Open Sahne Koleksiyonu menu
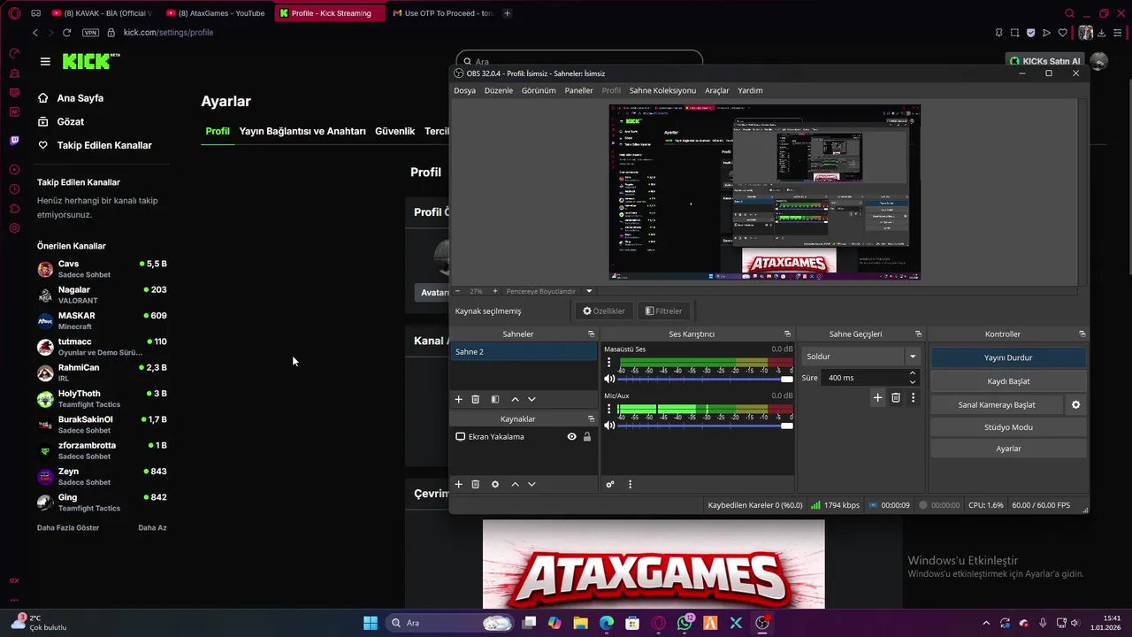This screenshot has height=637, width=1132. tap(662, 90)
